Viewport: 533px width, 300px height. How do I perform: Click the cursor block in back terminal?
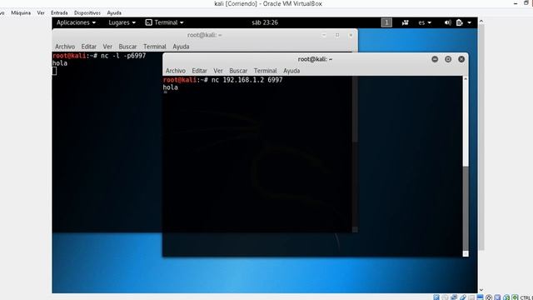(x=54, y=71)
